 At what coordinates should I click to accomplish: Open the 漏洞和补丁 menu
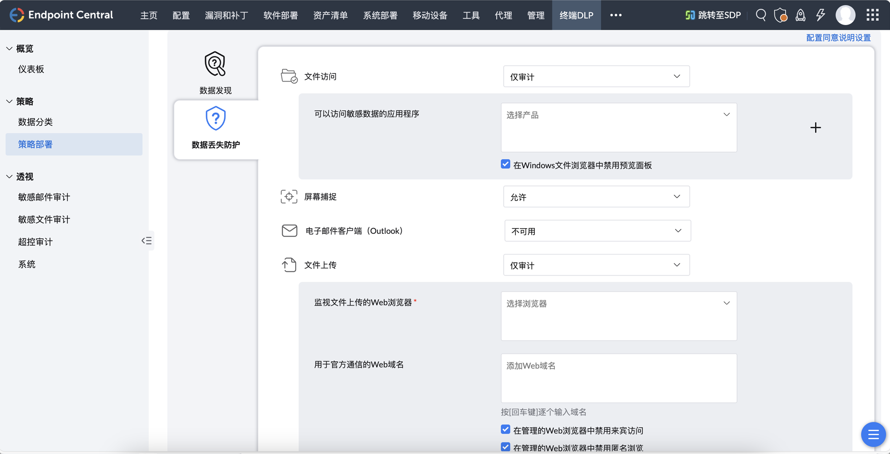[x=226, y=15]
